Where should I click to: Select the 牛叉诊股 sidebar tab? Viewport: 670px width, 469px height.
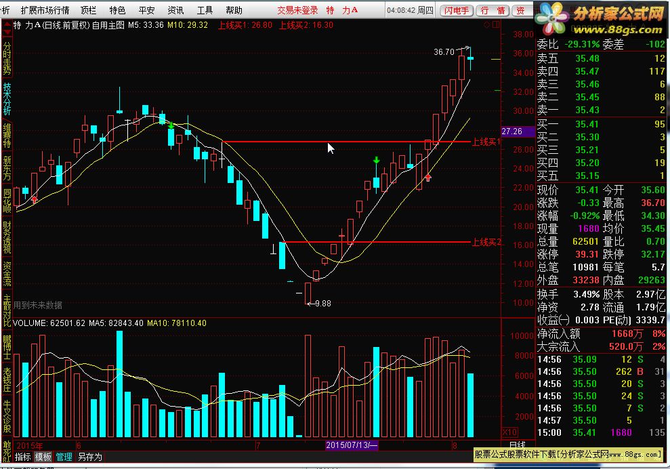(7, 417)
